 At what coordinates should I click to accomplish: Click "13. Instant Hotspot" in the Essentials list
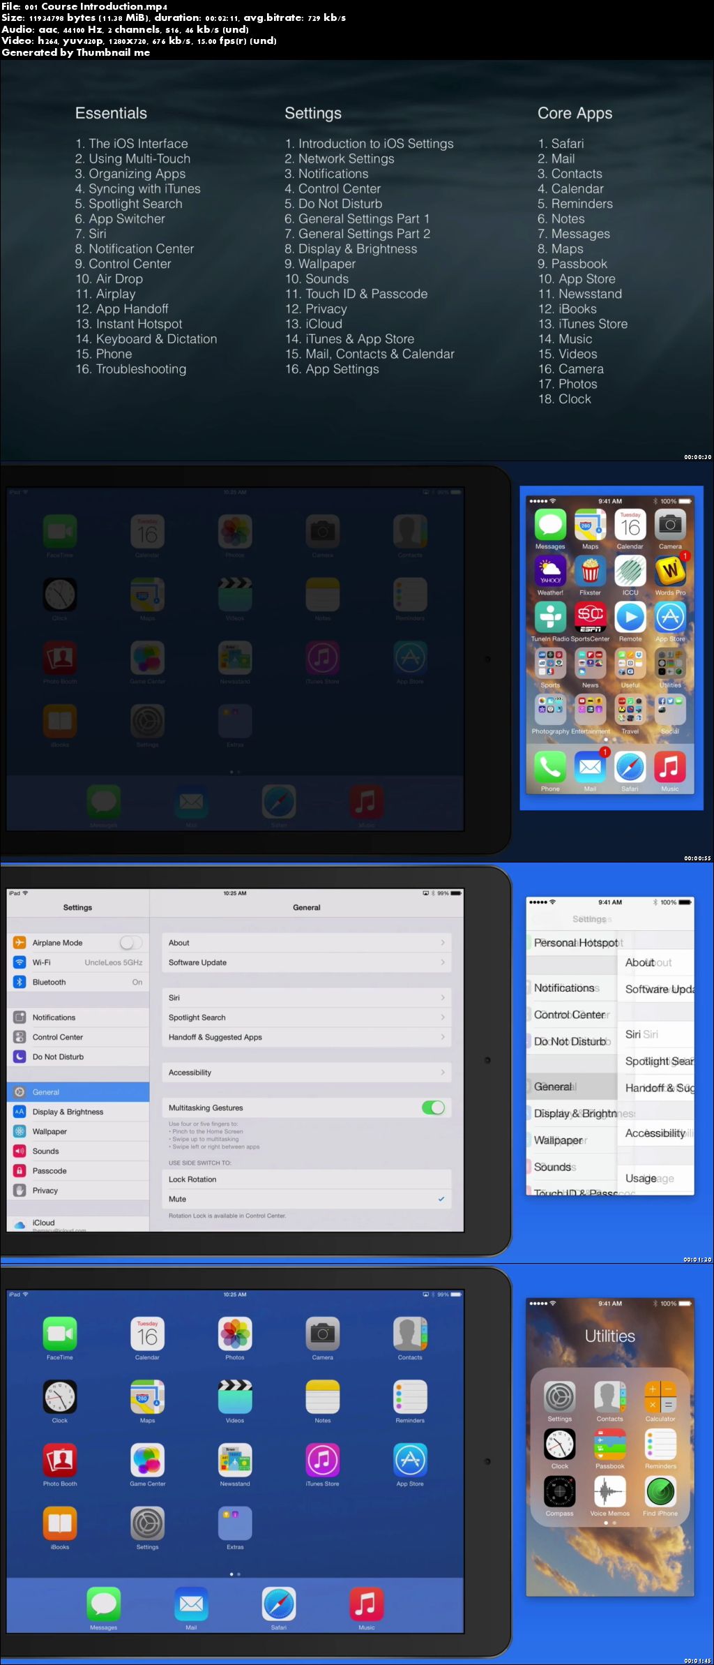[x=129, y=324]
